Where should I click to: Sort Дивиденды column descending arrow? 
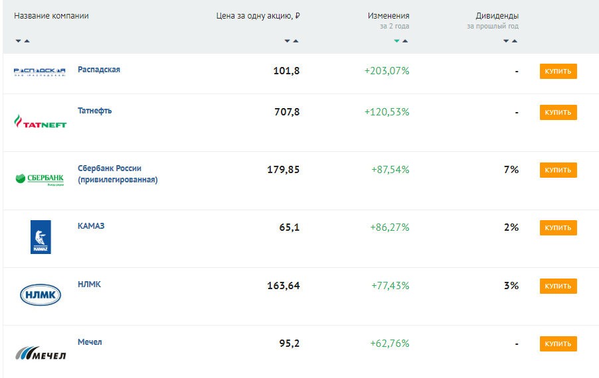(x=506, y=41)
